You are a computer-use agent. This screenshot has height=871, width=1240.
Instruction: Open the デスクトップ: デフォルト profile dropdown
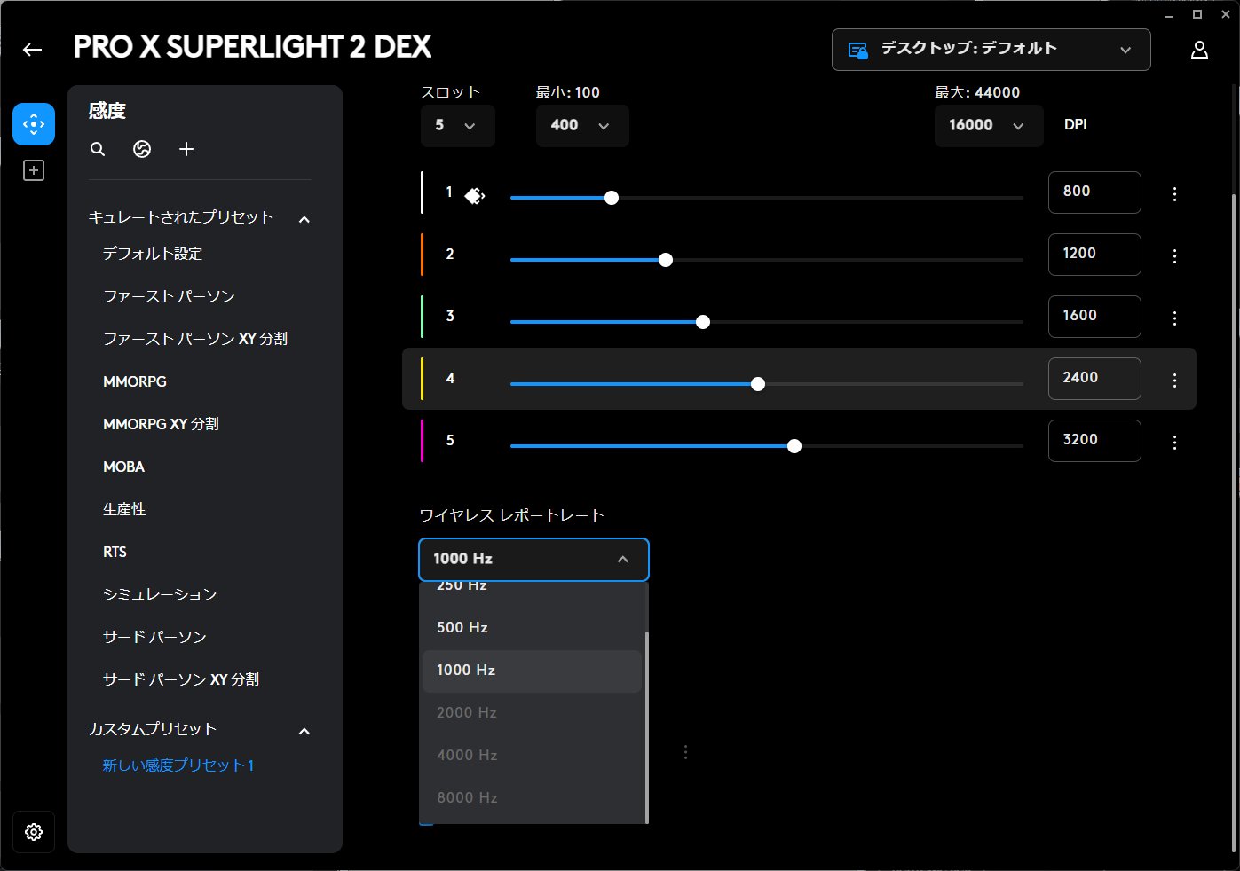991,50
